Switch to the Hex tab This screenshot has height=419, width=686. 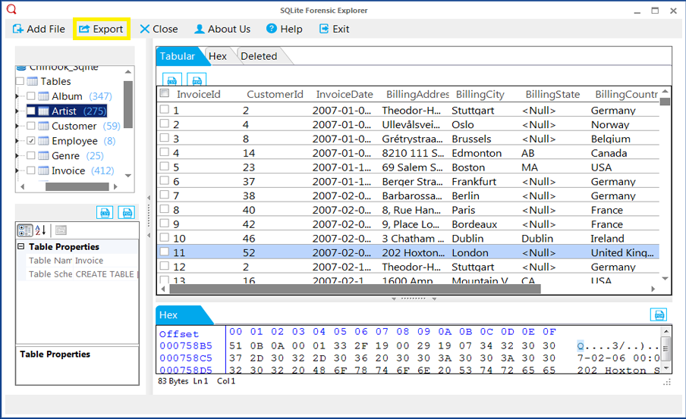tap(218, 56)
